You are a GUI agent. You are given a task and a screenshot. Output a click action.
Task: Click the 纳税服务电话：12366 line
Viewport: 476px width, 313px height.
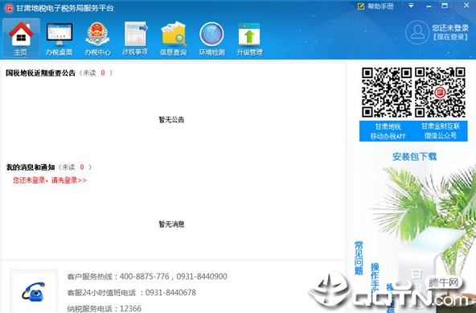point(105,308)
